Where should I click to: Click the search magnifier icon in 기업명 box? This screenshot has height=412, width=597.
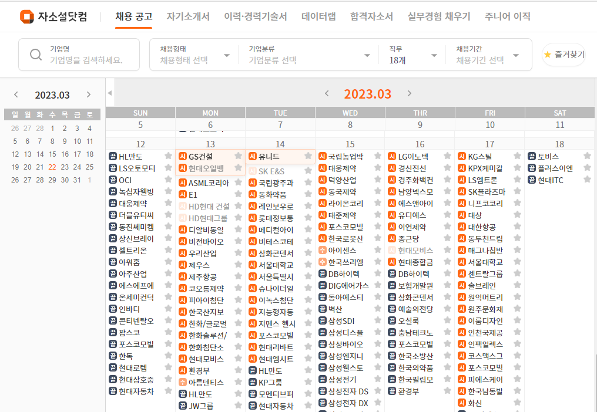tap(36, 55)
